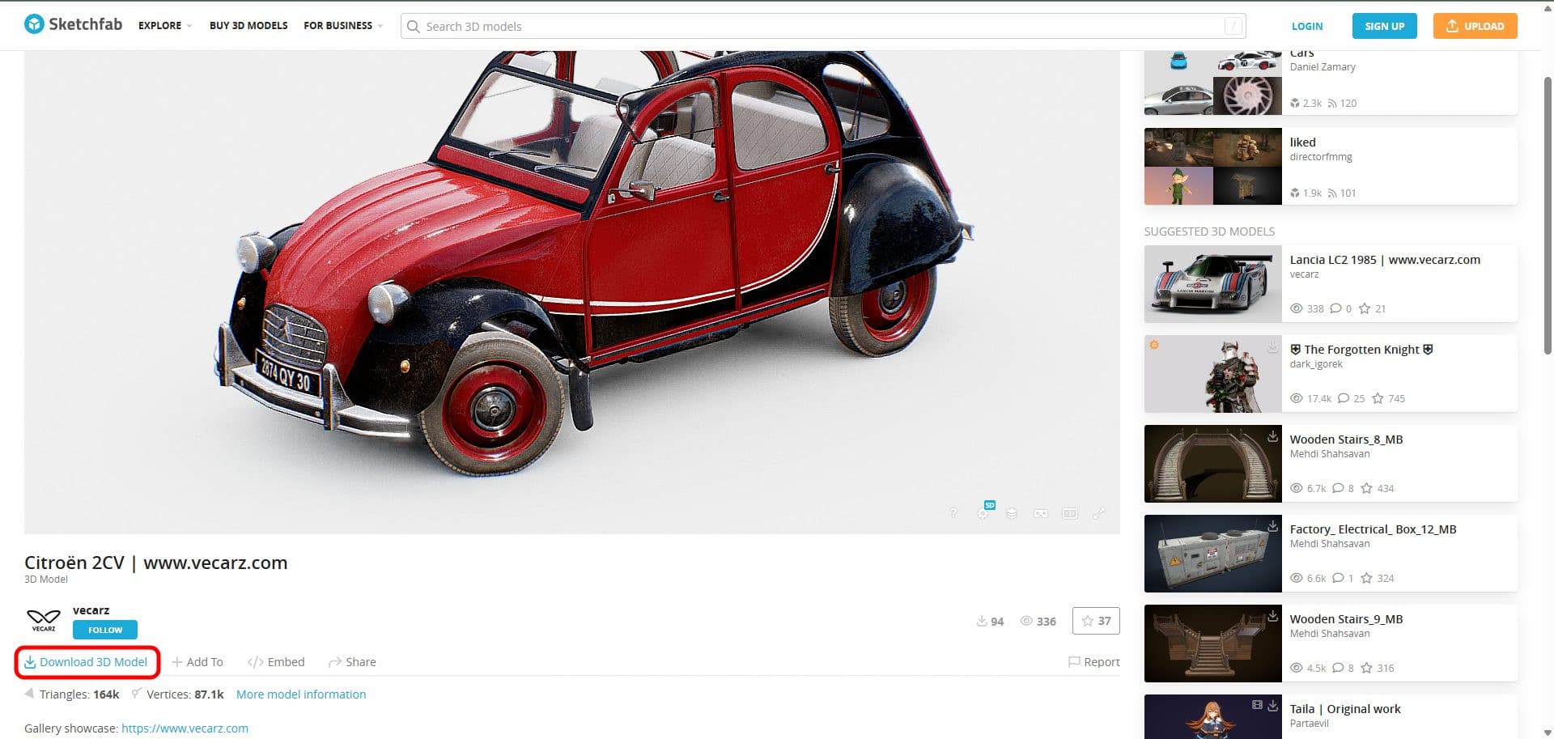The image size is (1554, 739).
Task: Expand the Explore menu
Action: [x=165, y=26]
